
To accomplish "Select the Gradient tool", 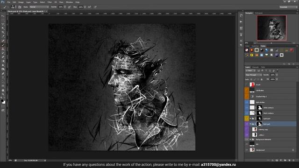I will tap(3, 61).
